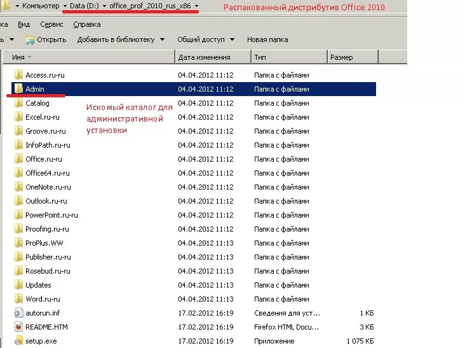Click Firefox HTML Docu... type cell
This screenshot has width=458, height=348.
coord(286,327)
